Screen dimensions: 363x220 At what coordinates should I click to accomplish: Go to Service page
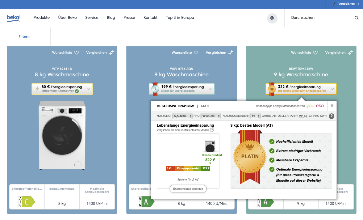(92, 18)
